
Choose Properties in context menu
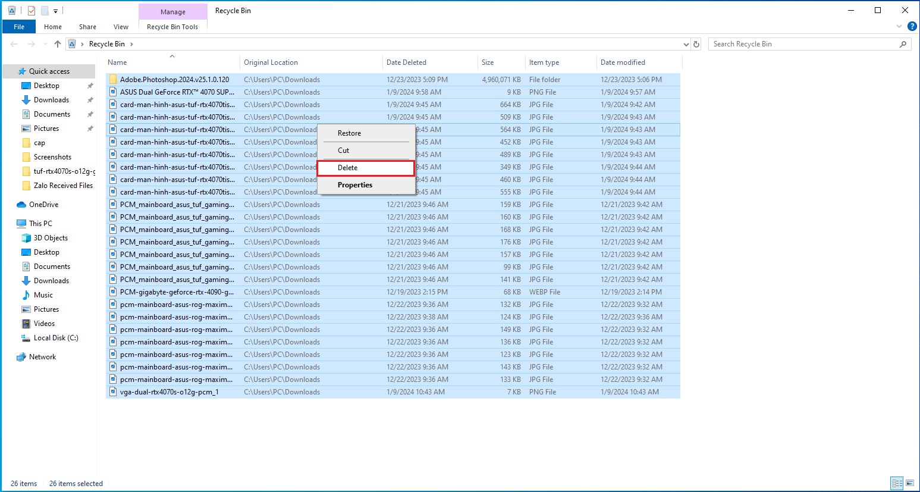tap(366, 185)
